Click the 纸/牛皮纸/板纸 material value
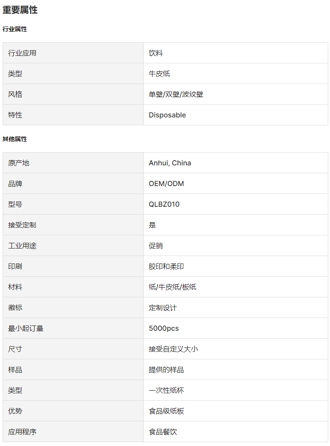 tap(173, 287)
